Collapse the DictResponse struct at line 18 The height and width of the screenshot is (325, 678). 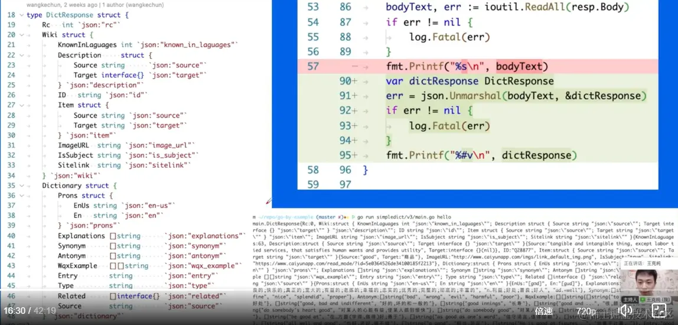tap(21, 15)
